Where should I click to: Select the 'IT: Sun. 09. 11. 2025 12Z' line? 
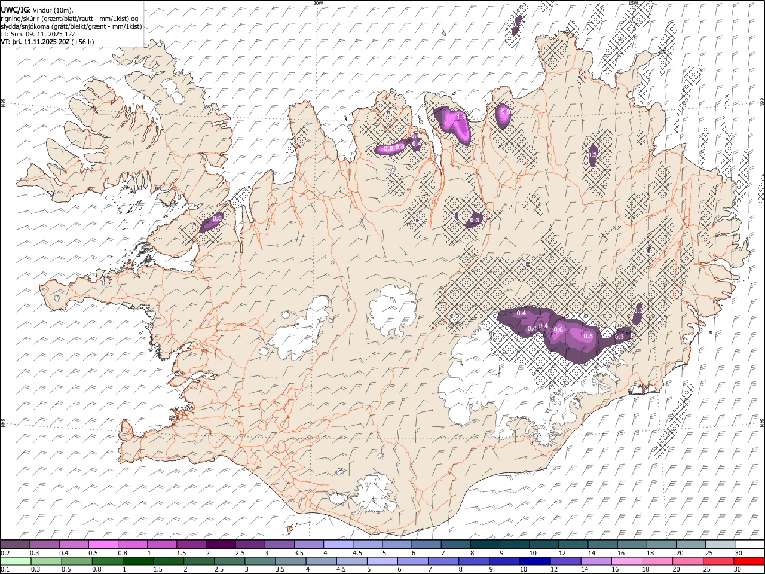[x=38, y=34]
